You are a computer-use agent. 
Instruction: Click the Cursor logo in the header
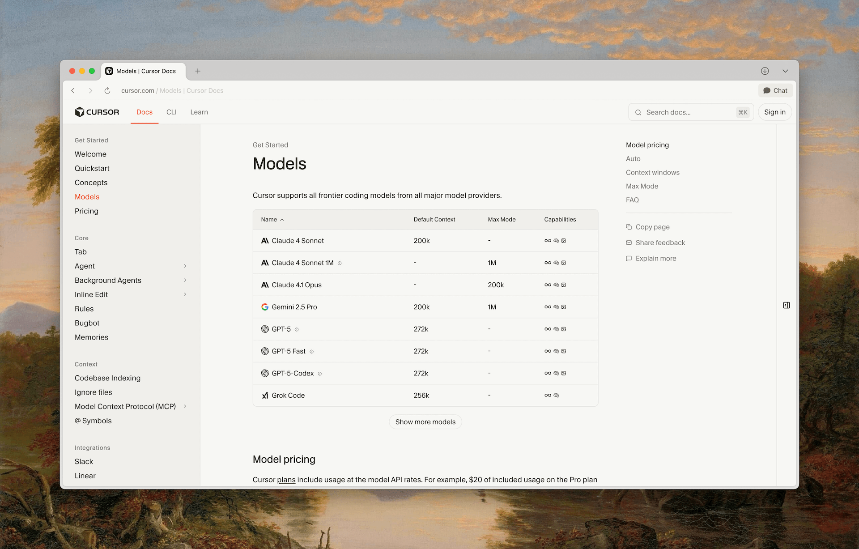pos(97,112)
